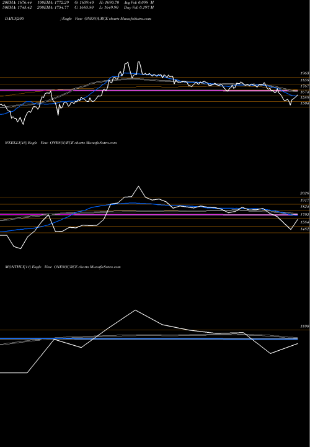Click the 1968 daily price level label

(x=304, y=73)
